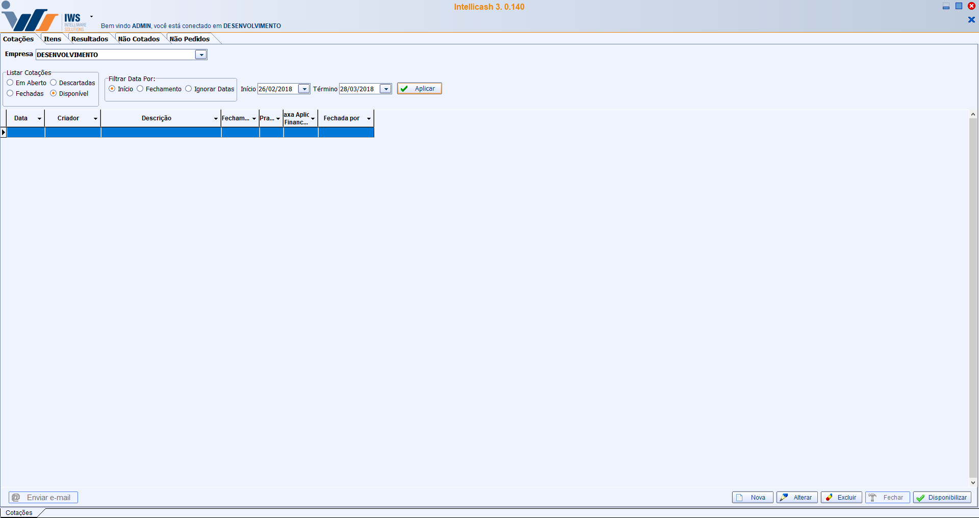Image resolution: width=979 pixels, height=518 pixels.
Task: Open the Empresa dropdown list
Action: tap(201, 55)
